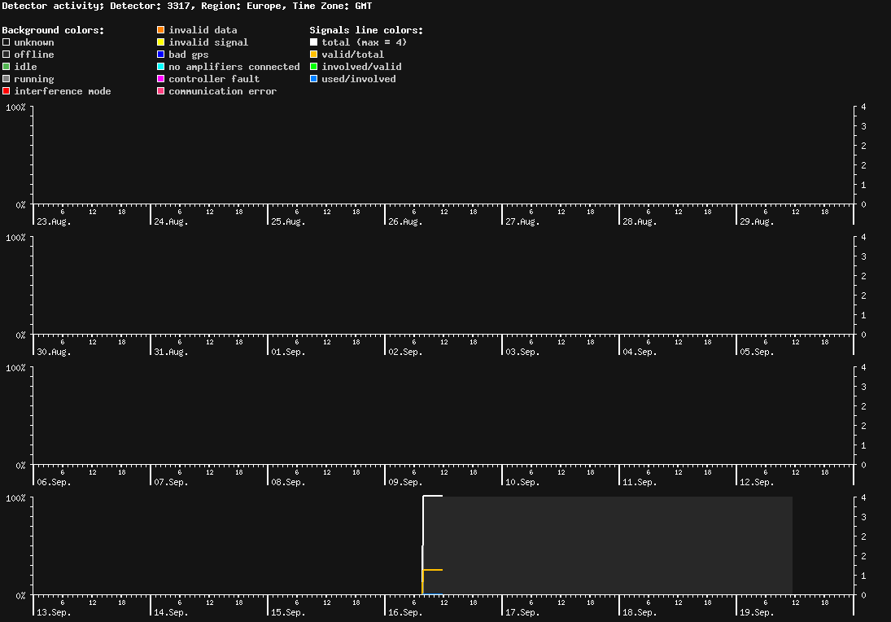
Task: Click the orange invalid data swatch
Action: point(161,30)
